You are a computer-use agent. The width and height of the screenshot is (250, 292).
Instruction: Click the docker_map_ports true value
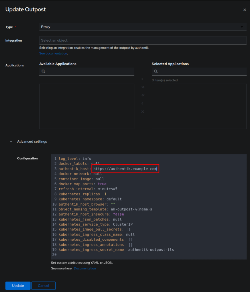pyautogui.click(x=102, y=184)
